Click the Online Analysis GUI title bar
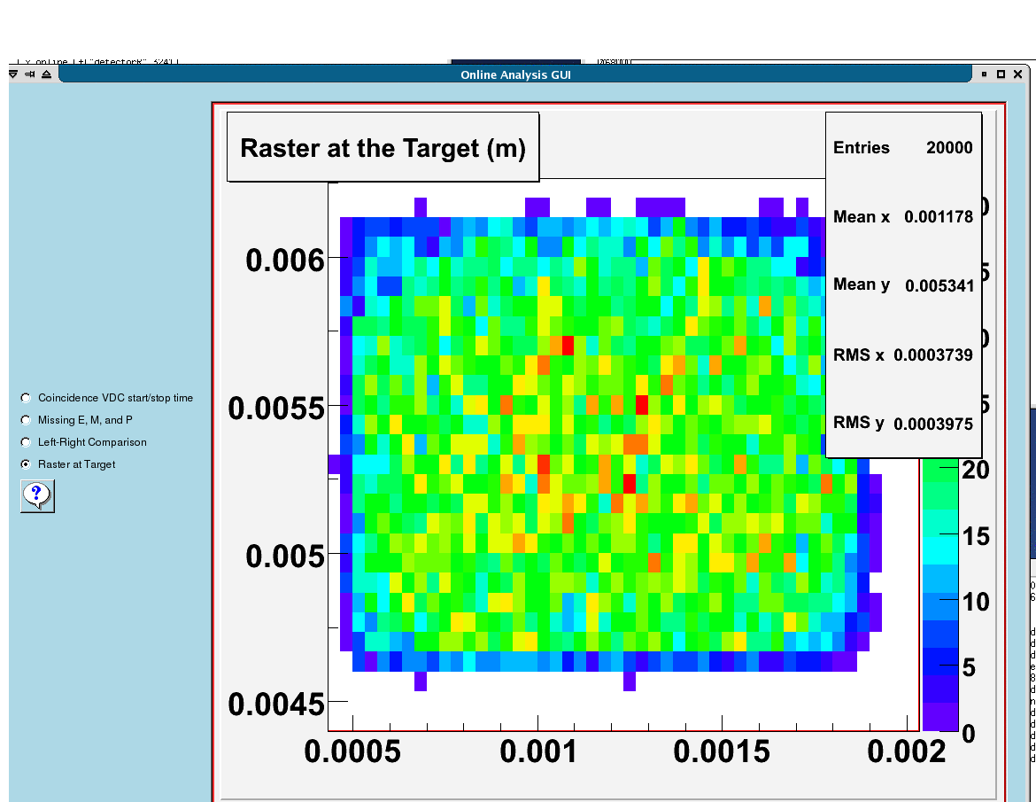This screenshot has height=802, width=1036. pos(515,74)
